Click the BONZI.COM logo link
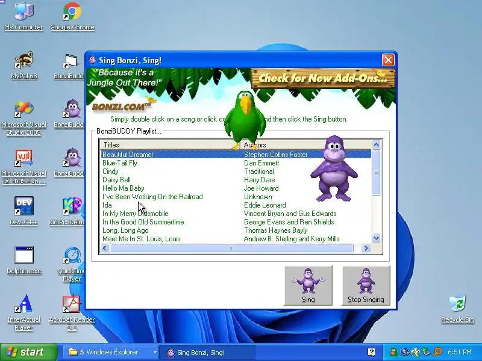The image size is (482, 361). [122, 106]
